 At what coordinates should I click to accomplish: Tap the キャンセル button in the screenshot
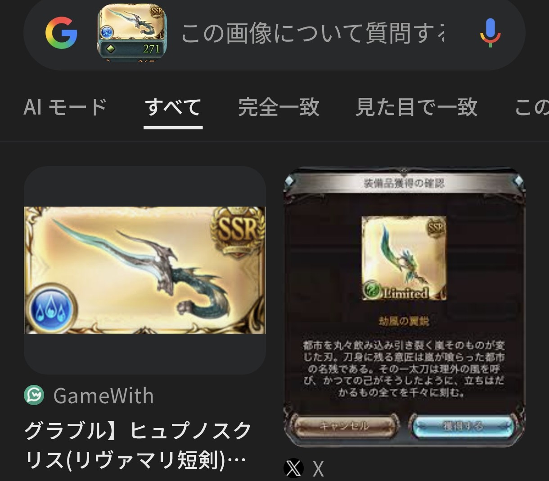(x=343, y=426)
